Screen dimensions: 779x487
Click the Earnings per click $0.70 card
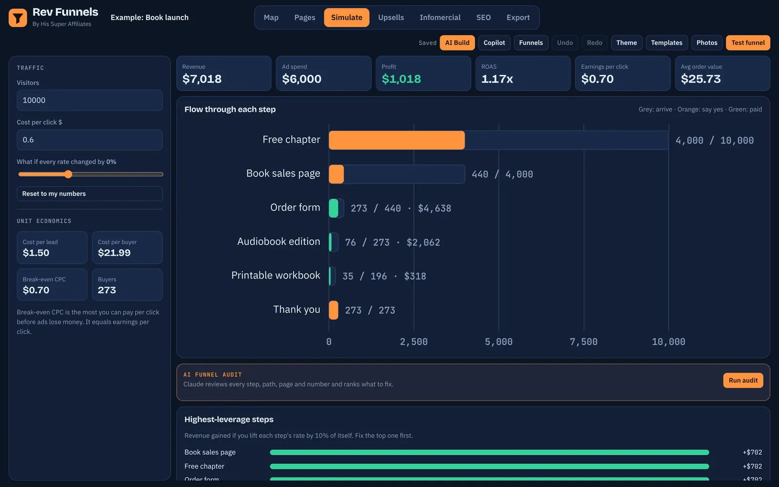[x=623, y=74]
